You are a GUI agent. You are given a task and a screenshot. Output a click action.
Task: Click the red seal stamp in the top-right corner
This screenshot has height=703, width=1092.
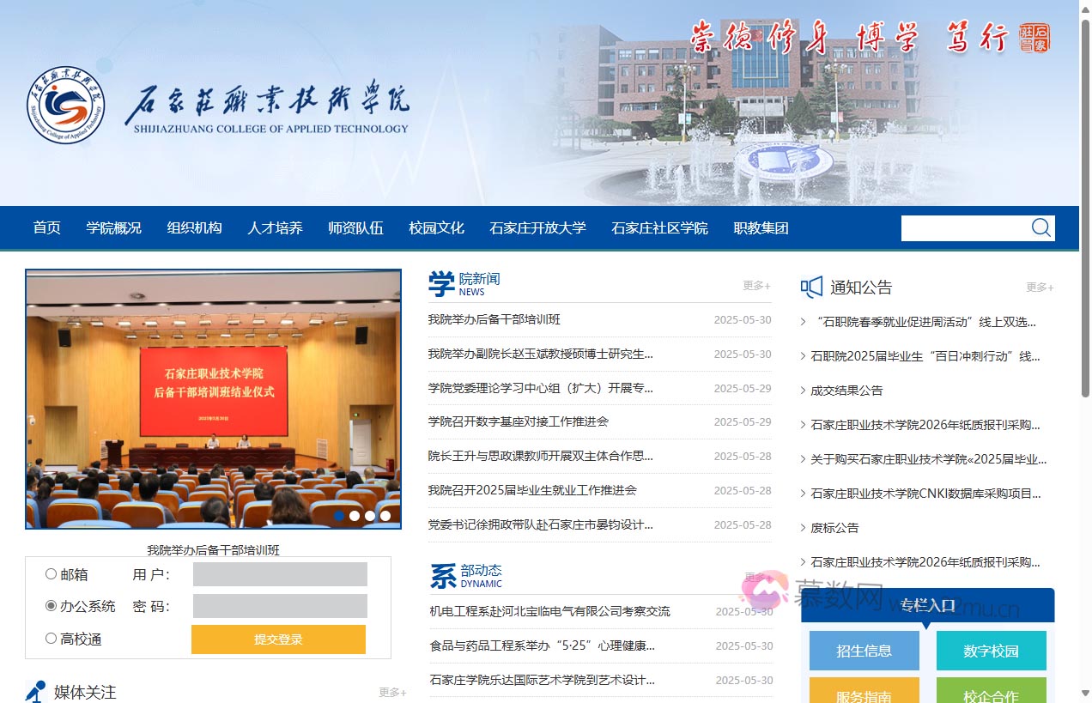tap(1034, 39)
